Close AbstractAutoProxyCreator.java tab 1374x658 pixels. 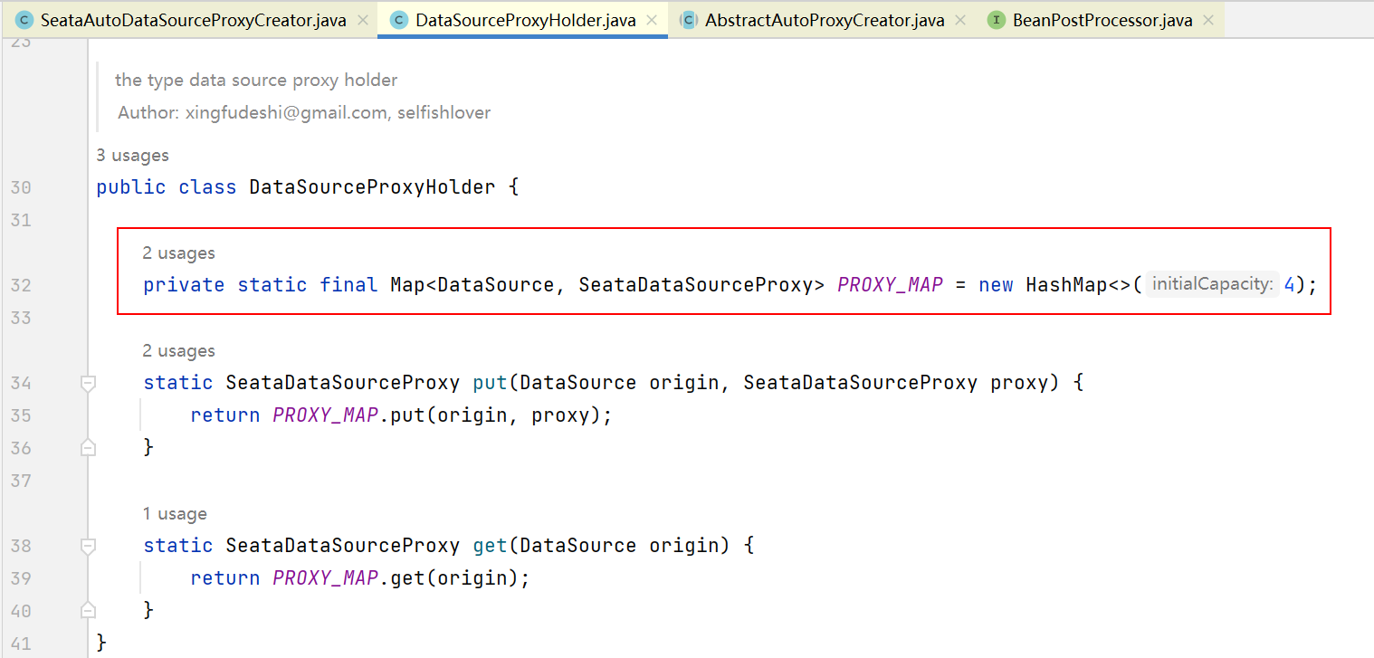(x=960, y=20)
